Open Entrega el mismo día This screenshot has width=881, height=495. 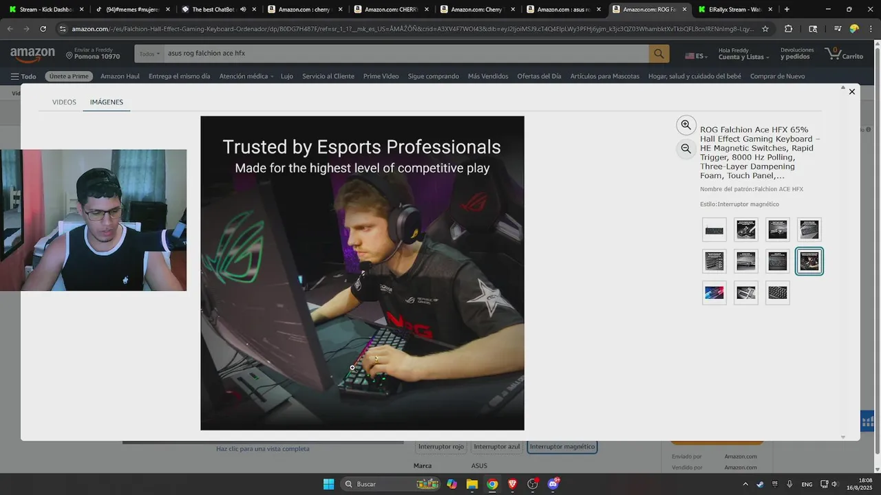(x=179, y=76)
